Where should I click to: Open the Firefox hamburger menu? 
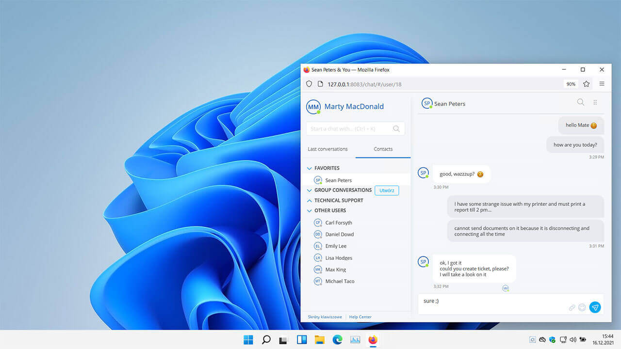pos(602,84)
